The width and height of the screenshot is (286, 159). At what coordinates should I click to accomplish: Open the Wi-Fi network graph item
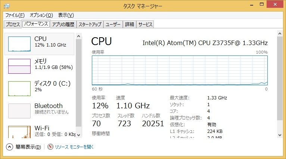(40, 131)
